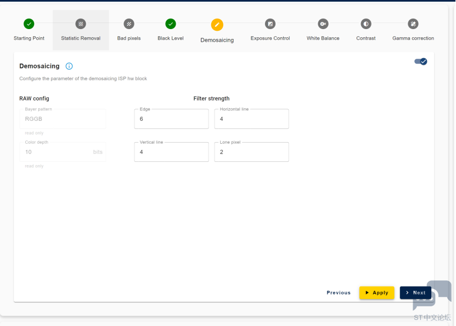
Task: Focus the Edge filter strength field
Action: (x=171, y=119)
